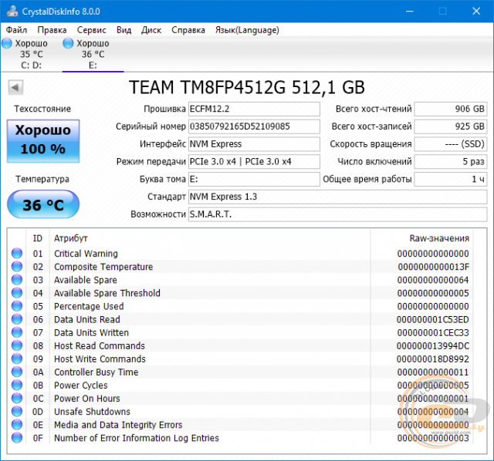Switch to the C: D: disk tab
494x461 pixels.
coord(31,54)
